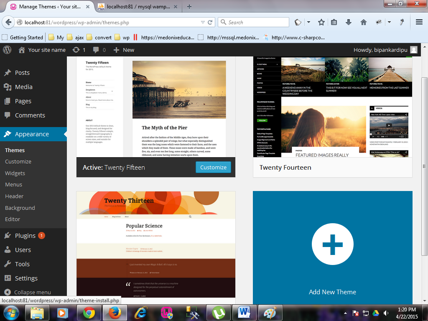The width and height of the screenshot is (428, 321).
Task: Open the Header submenu item
Action: 14,196
